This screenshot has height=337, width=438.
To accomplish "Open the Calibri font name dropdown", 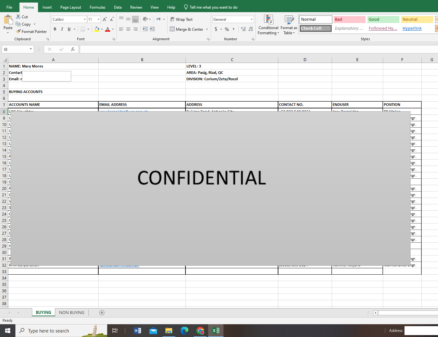I will 85,20.
